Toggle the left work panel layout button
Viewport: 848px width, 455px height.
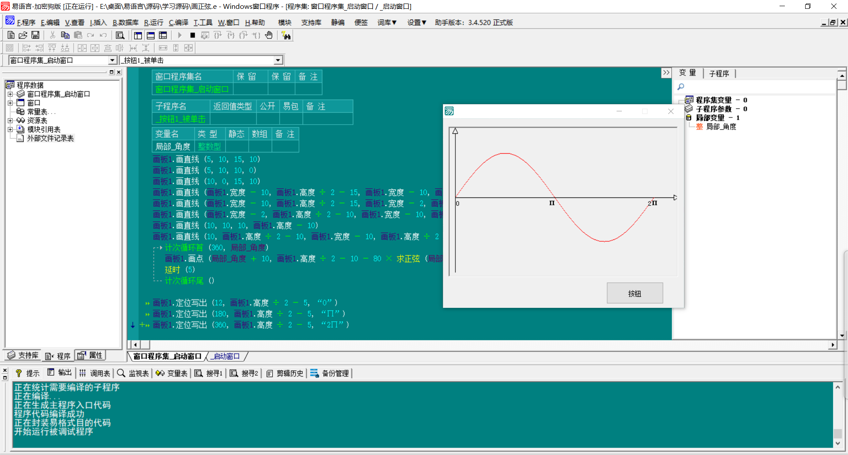point(138,35)
